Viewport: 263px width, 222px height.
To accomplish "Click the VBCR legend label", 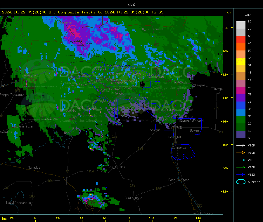I will 251,153.
